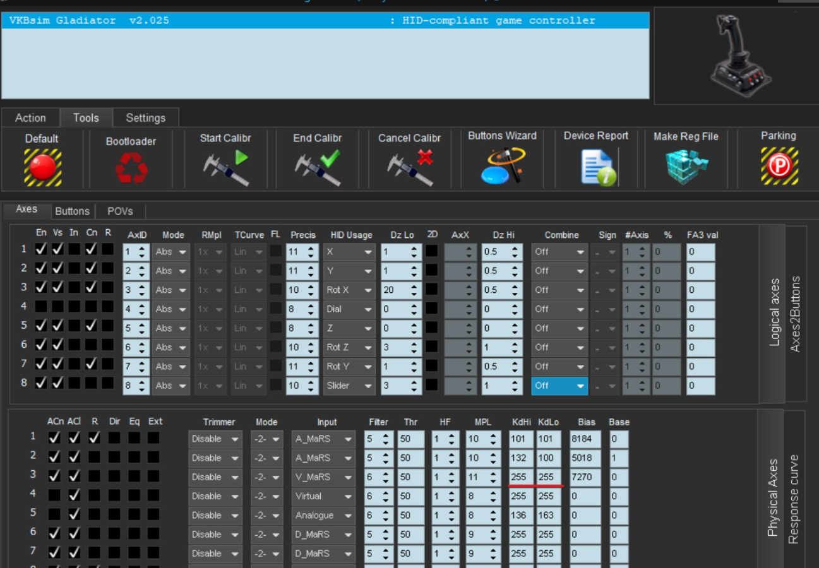Click FA3 val field for logical axis 1
The image size is (819, 568).
700,252
